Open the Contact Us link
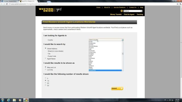This screenshot has width=182, height=102. point(133,7)
